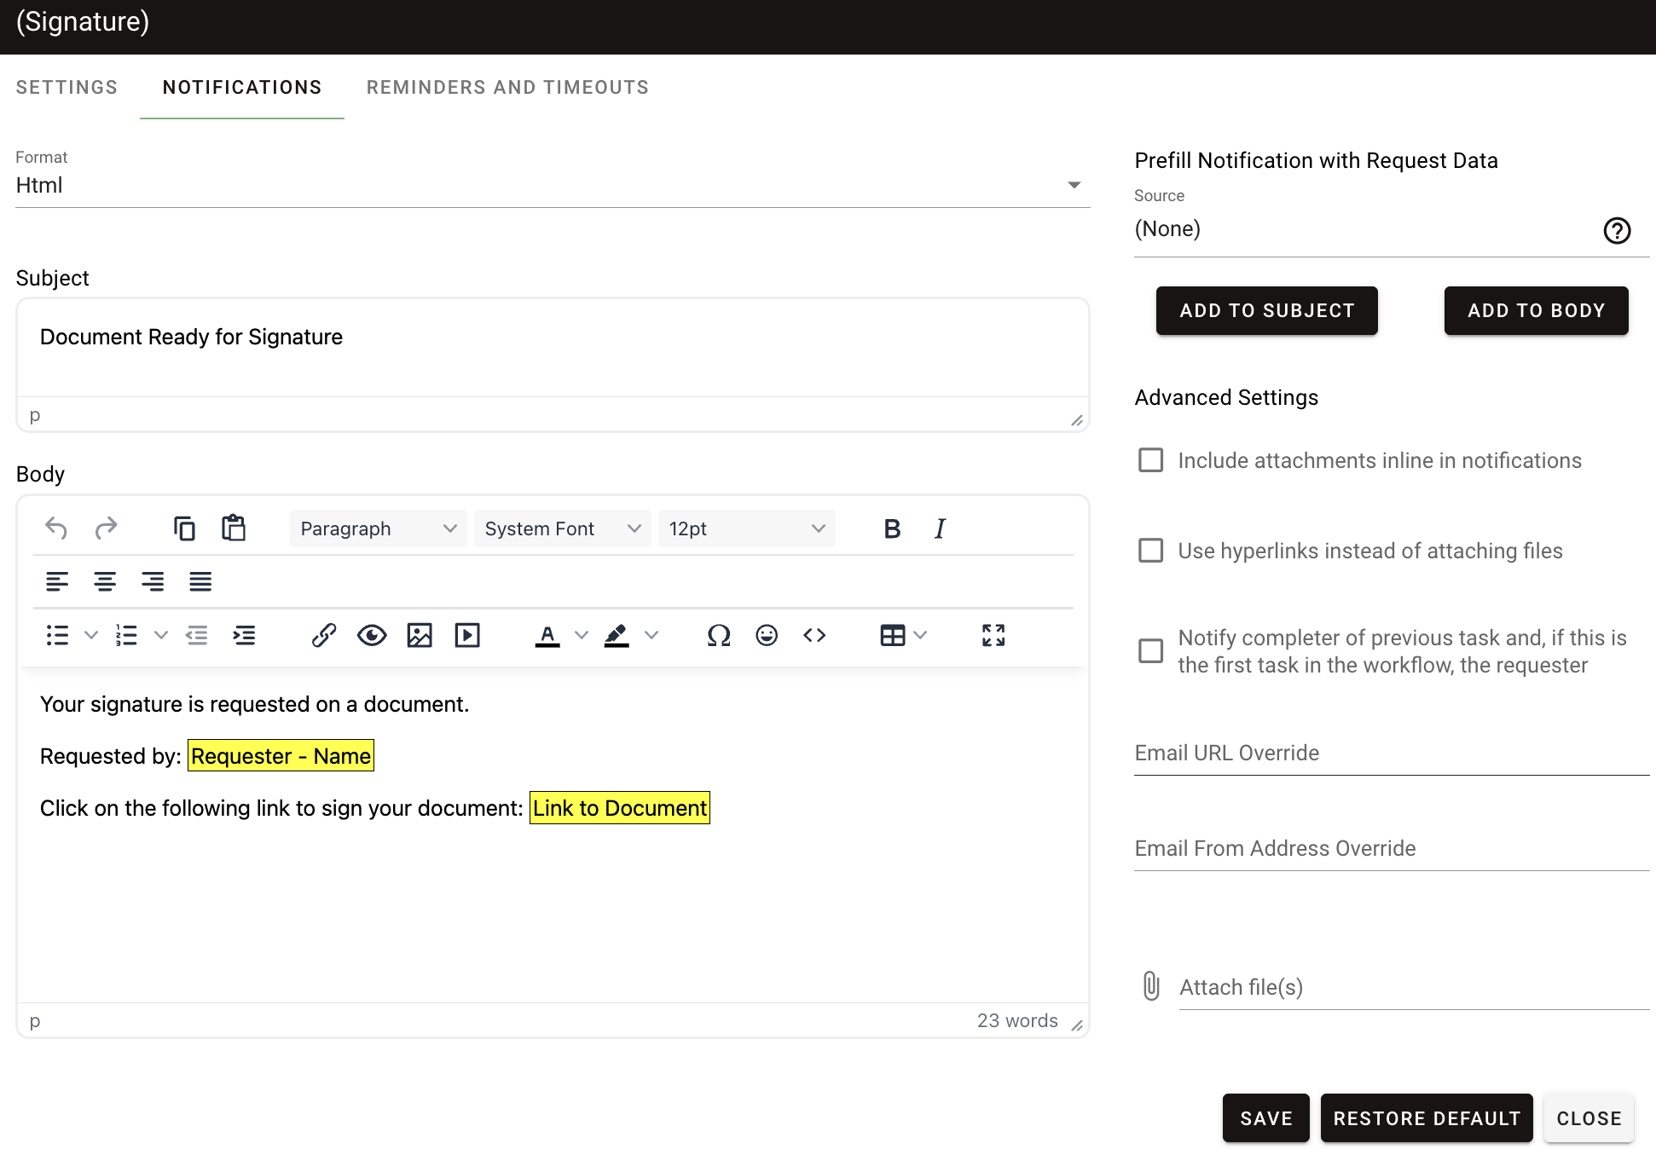This screenshot has width=1656, height=1149.
Task: Insert a special character with the omega icon
Action: click(x=718, y=635)
